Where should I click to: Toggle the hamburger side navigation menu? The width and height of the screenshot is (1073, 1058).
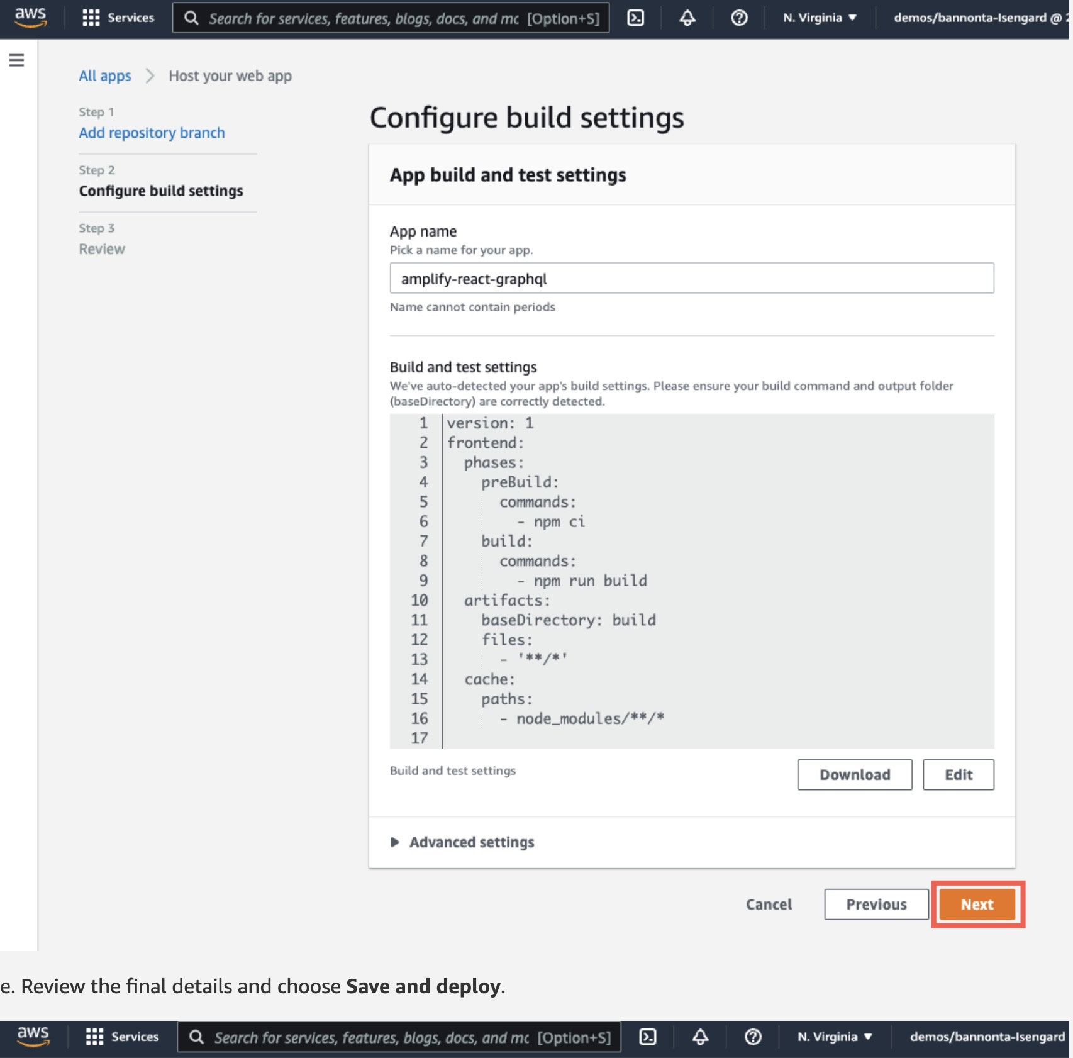[x=17, y=60]
